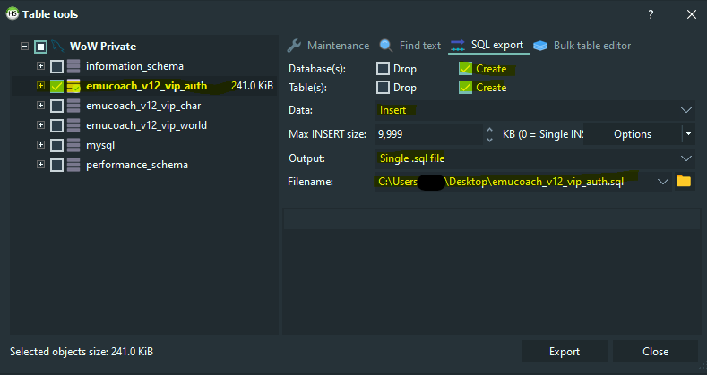
Task: Click database icon next to mysql
Action: pos(73,145)
